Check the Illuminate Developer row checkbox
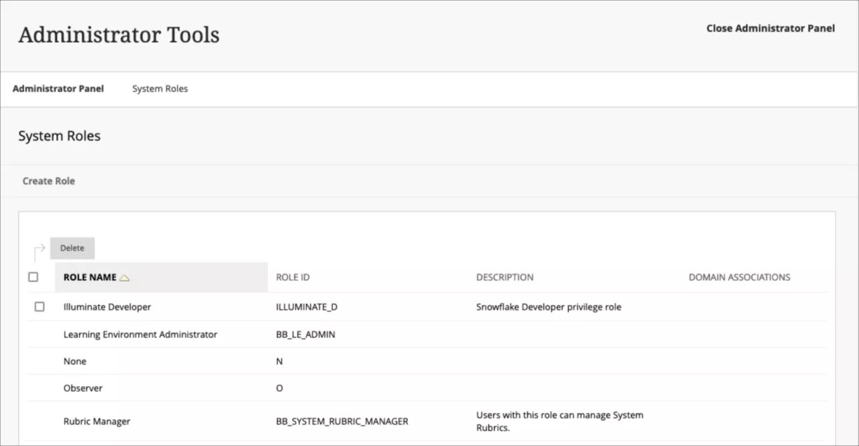This screenshot has width=859, height=446. (x=39, y=306)
